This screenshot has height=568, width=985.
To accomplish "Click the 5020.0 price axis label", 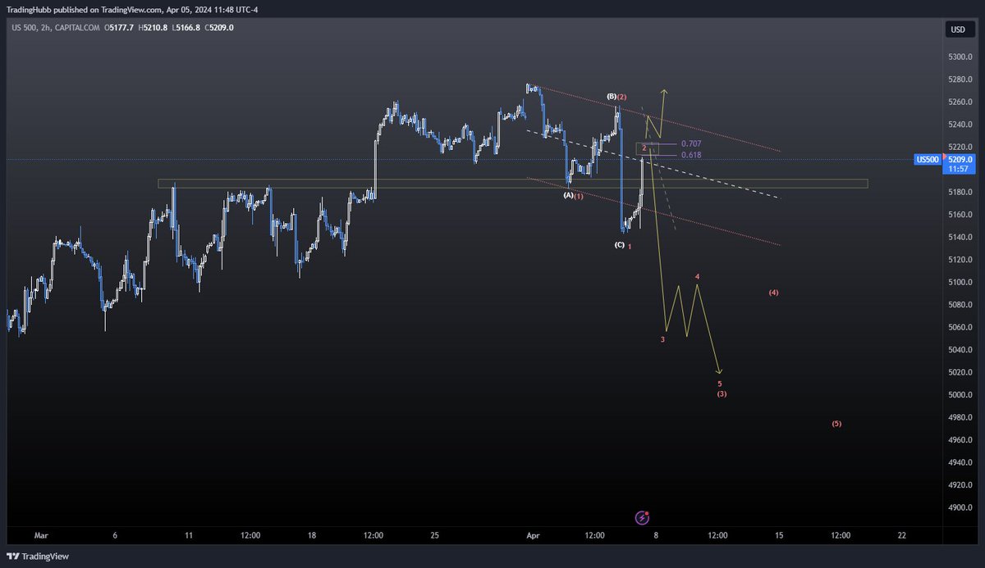I will [x=960, y=373].
